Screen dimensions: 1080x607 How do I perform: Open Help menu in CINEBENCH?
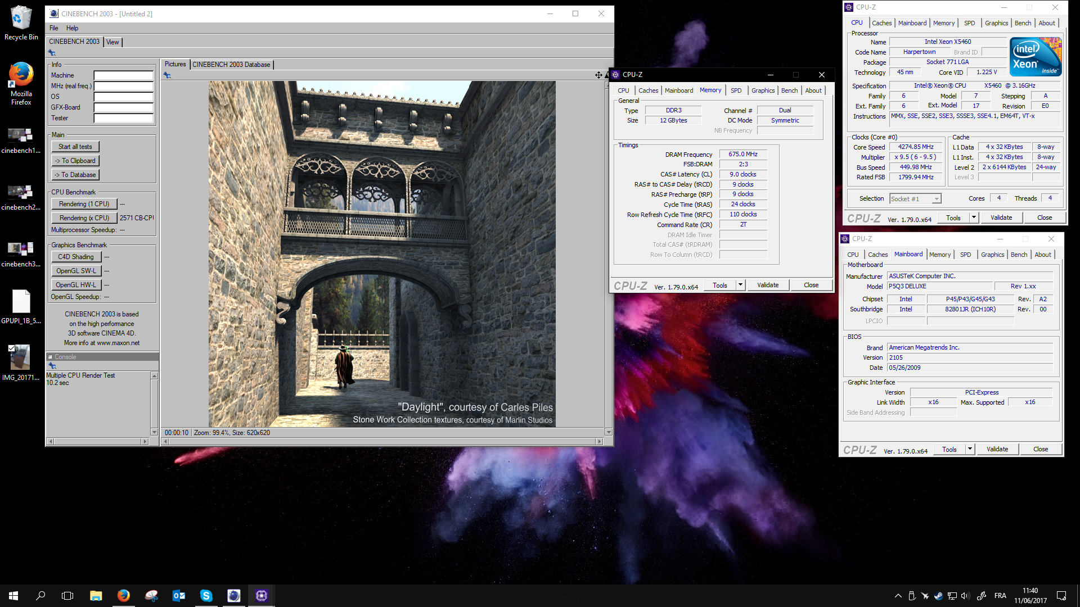pos(72,28)
